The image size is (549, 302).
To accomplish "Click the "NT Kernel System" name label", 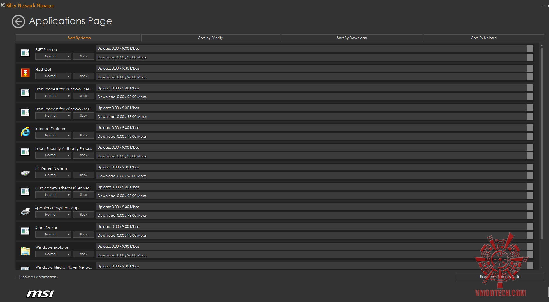I will point(51,168).
